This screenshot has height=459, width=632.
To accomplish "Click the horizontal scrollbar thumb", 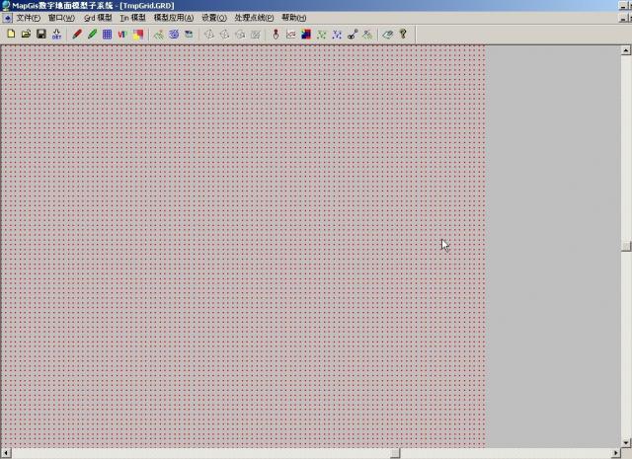I will 393,453.
